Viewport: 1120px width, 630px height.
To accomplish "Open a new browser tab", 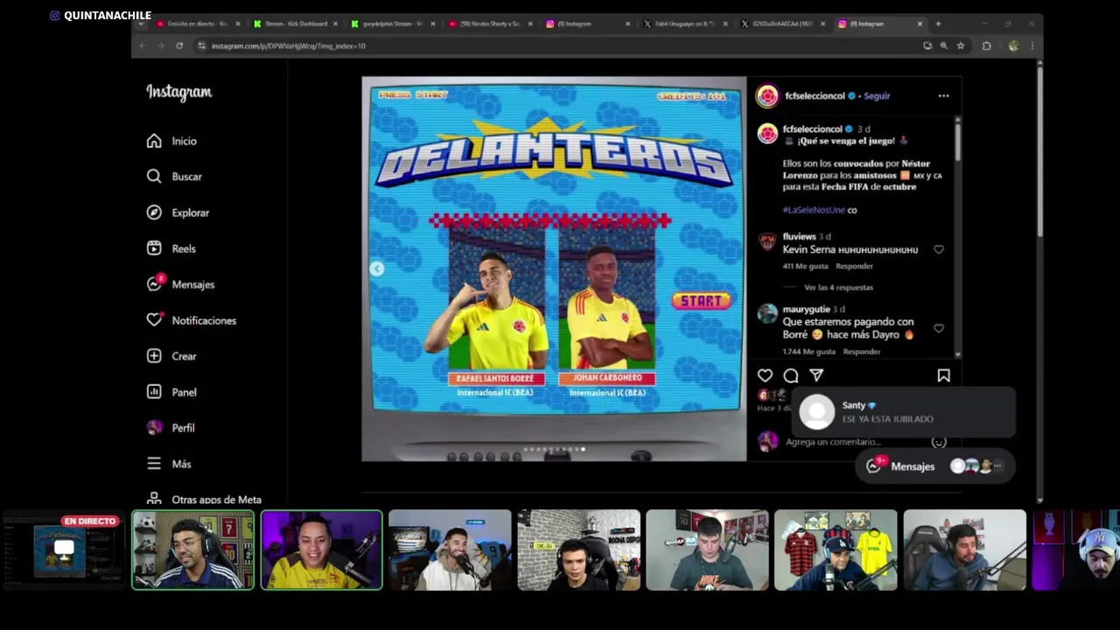I will coord(938,24).
